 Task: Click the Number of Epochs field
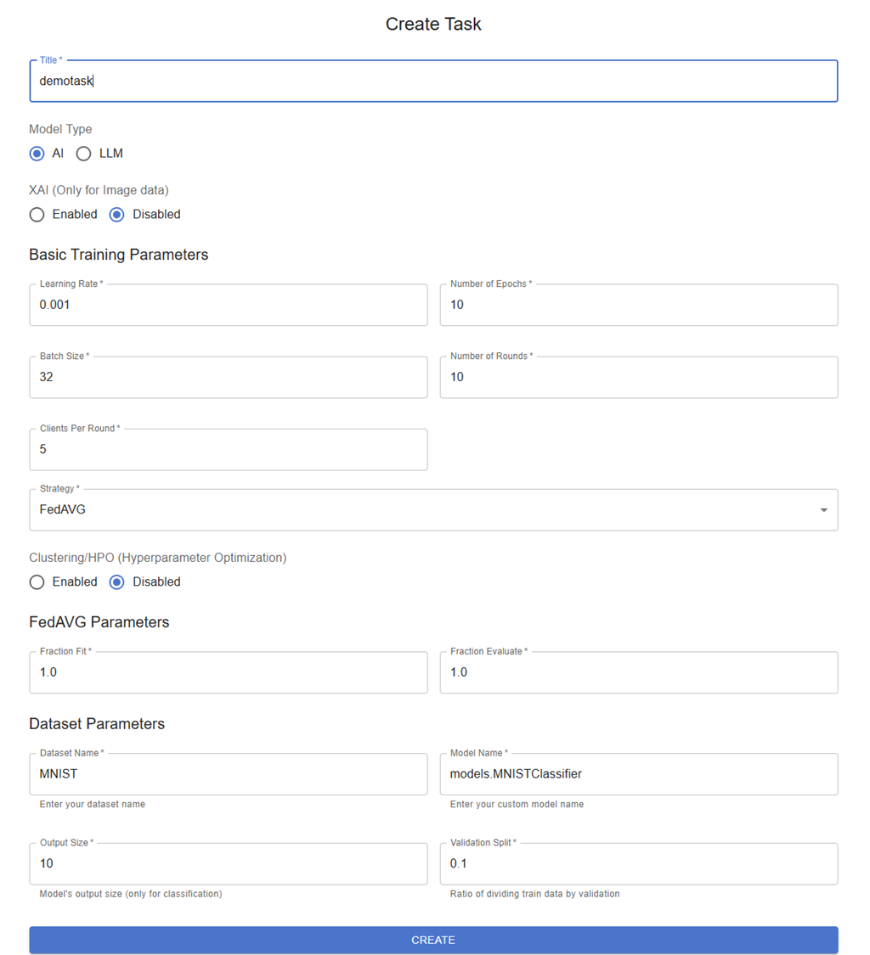[x=638, y=305]
